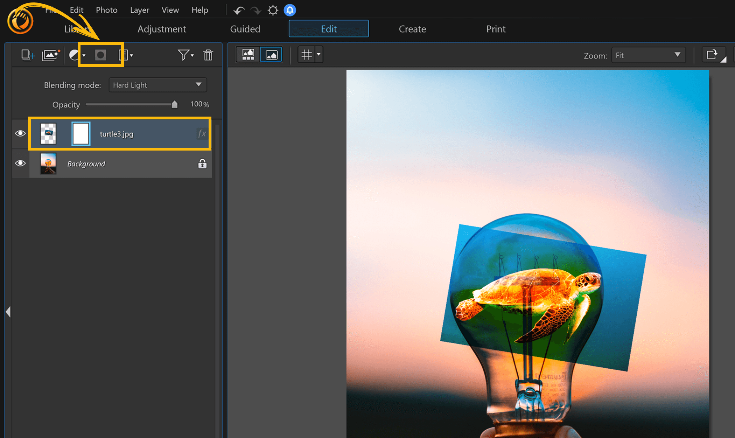This screenshot has width=735, height=438.
Task: Click the turtle3.jpg mask thumbnail
Action: [80, 133]
